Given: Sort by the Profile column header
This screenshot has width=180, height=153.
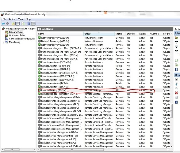Looking at the screenshot, I should (121, 34).
